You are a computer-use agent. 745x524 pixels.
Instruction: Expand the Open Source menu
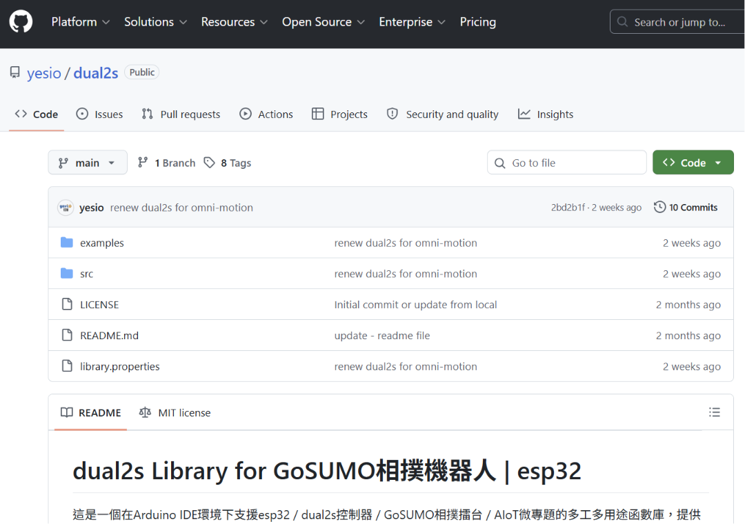pos(323,22)
